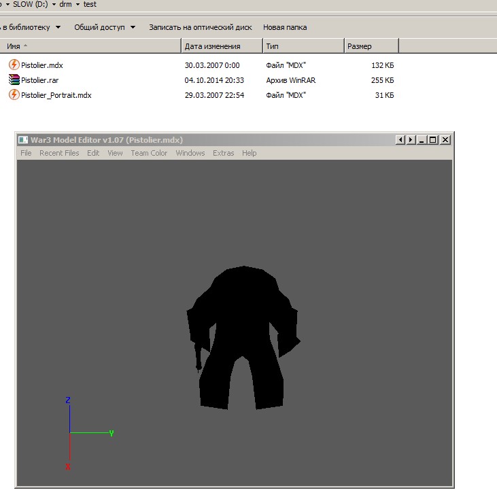Expand the 'Общий доступ' dropdown arrow
This screenshot has height=501, width=497.
tap(133, 27)
